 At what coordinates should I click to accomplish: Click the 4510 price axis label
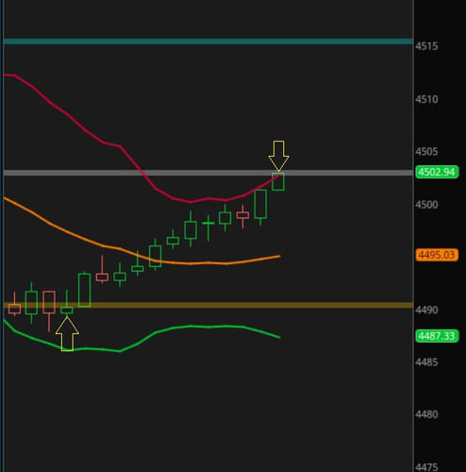pyautogui.click(x=426, y=99)
